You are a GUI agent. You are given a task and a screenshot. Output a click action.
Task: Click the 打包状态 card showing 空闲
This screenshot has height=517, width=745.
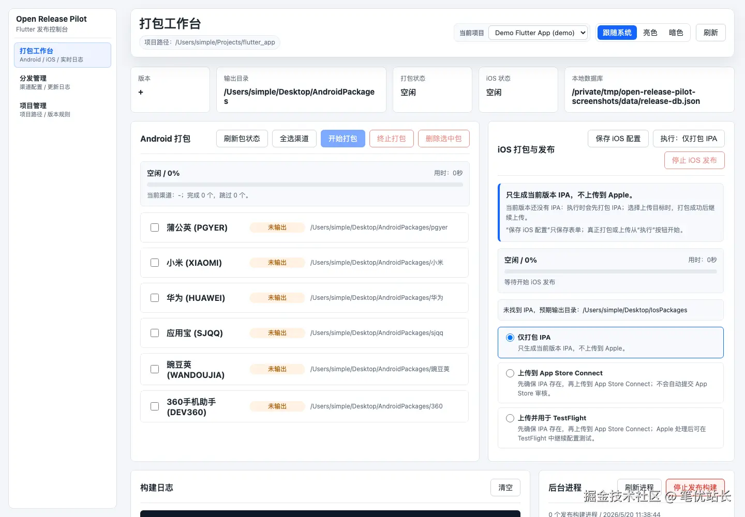[x=433, y=89]
